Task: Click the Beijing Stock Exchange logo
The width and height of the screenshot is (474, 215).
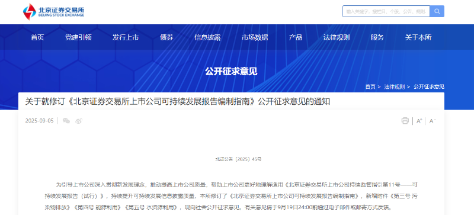Action: pyautogui.click(x=54, y=11)
